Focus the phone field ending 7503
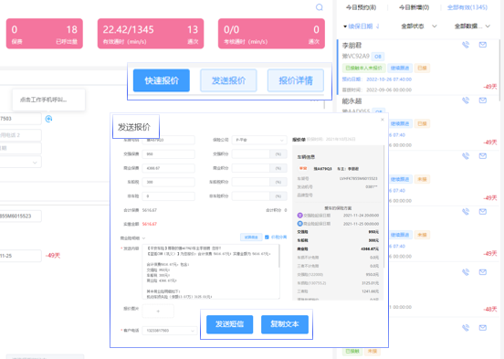This screenshot has height=359, width=504. pyautogui.click(x=21, y=119)
